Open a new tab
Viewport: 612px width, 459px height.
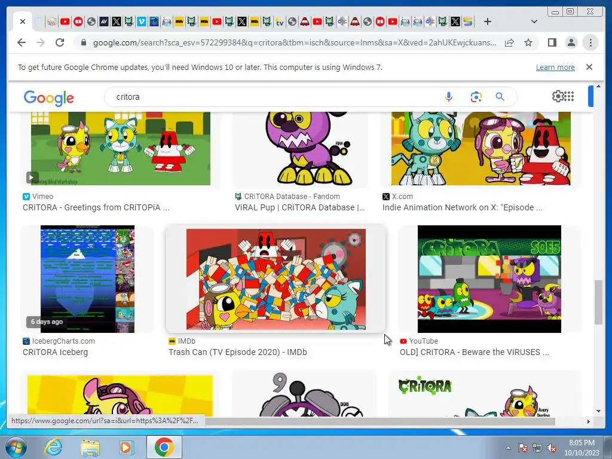tap(488, 22)
